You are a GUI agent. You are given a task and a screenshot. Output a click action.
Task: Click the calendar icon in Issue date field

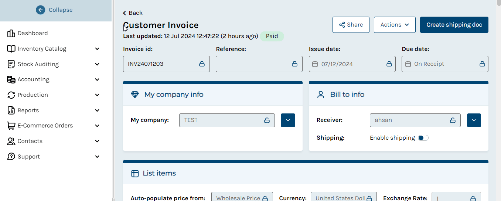(315, 64)
